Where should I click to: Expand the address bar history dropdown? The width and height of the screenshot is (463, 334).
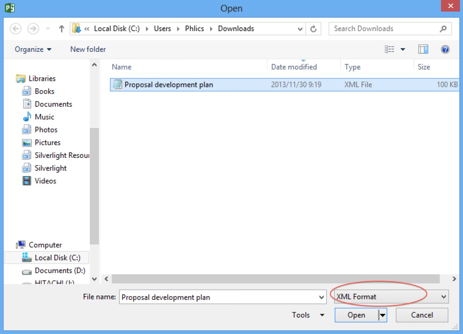tap(300, 29)
